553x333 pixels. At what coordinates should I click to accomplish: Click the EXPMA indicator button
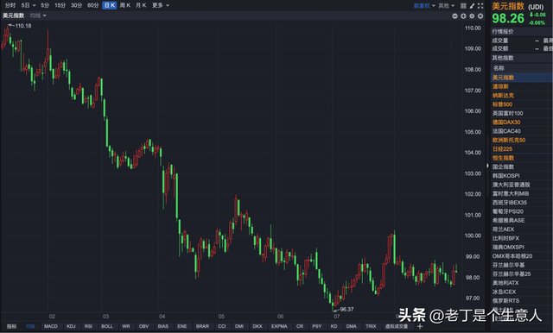pos(279,326)
